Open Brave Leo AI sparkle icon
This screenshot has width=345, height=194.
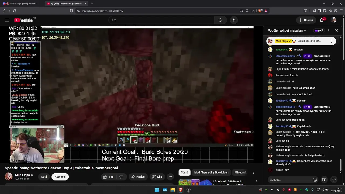tap(330, 11)
